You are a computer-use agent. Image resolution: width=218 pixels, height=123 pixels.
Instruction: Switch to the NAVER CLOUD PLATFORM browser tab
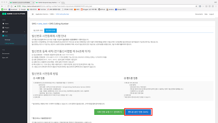click(21, 3)
